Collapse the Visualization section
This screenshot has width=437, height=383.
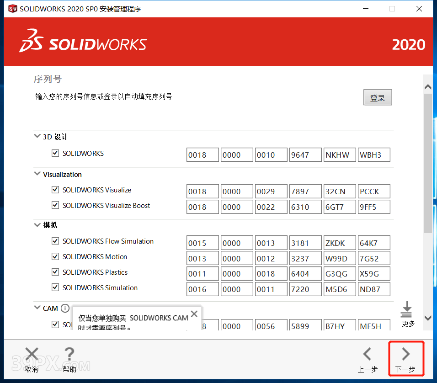coord(37,174)
